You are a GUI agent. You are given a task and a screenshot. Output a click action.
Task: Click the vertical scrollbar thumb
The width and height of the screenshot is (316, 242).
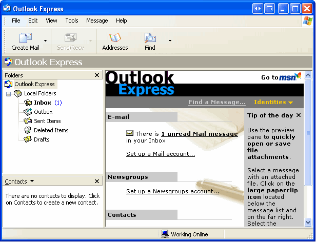[x=308, y=133]
